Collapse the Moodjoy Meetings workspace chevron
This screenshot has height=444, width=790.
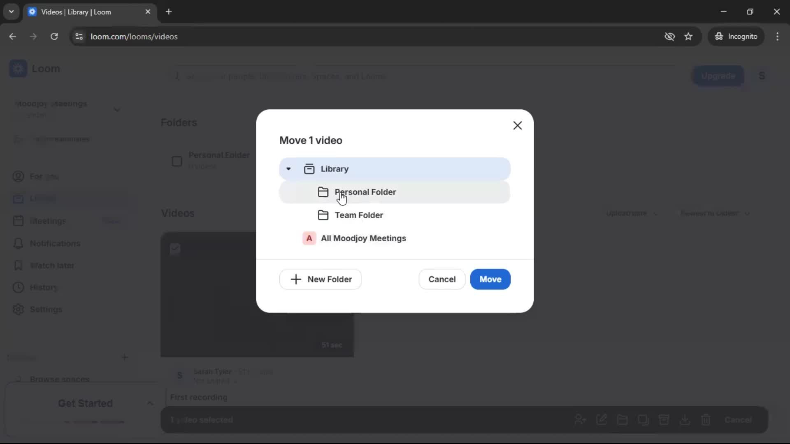[x=117, y=109]
